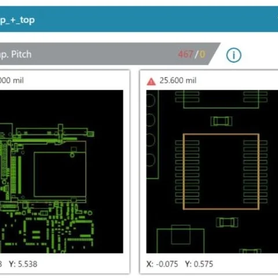Click the Y: 5.538 coordinate text
Screen dimensions: 278x278
click(x=23, y=264)
